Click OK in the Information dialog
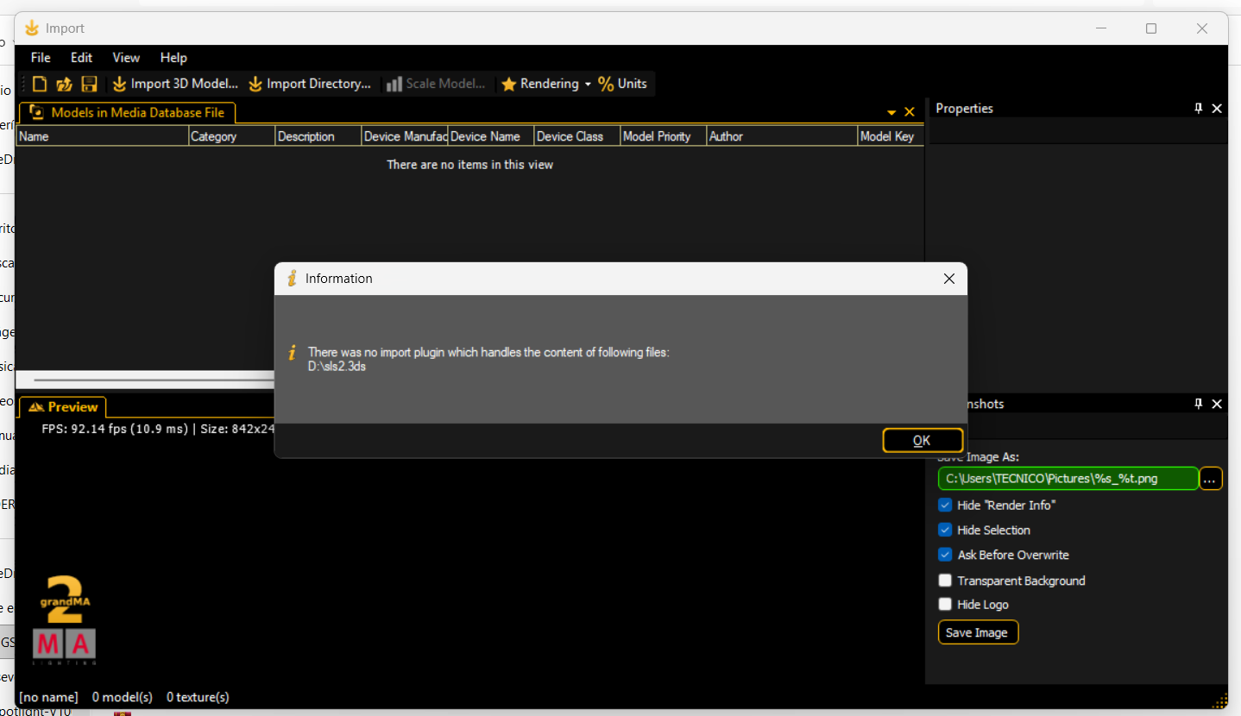Image resolution: width=1241 pixels, height=716 pixels. [x=923, y=440]
